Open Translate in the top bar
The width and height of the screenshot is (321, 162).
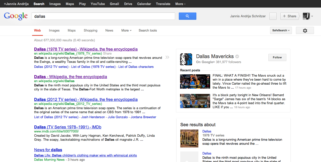[x=163, y=4]
